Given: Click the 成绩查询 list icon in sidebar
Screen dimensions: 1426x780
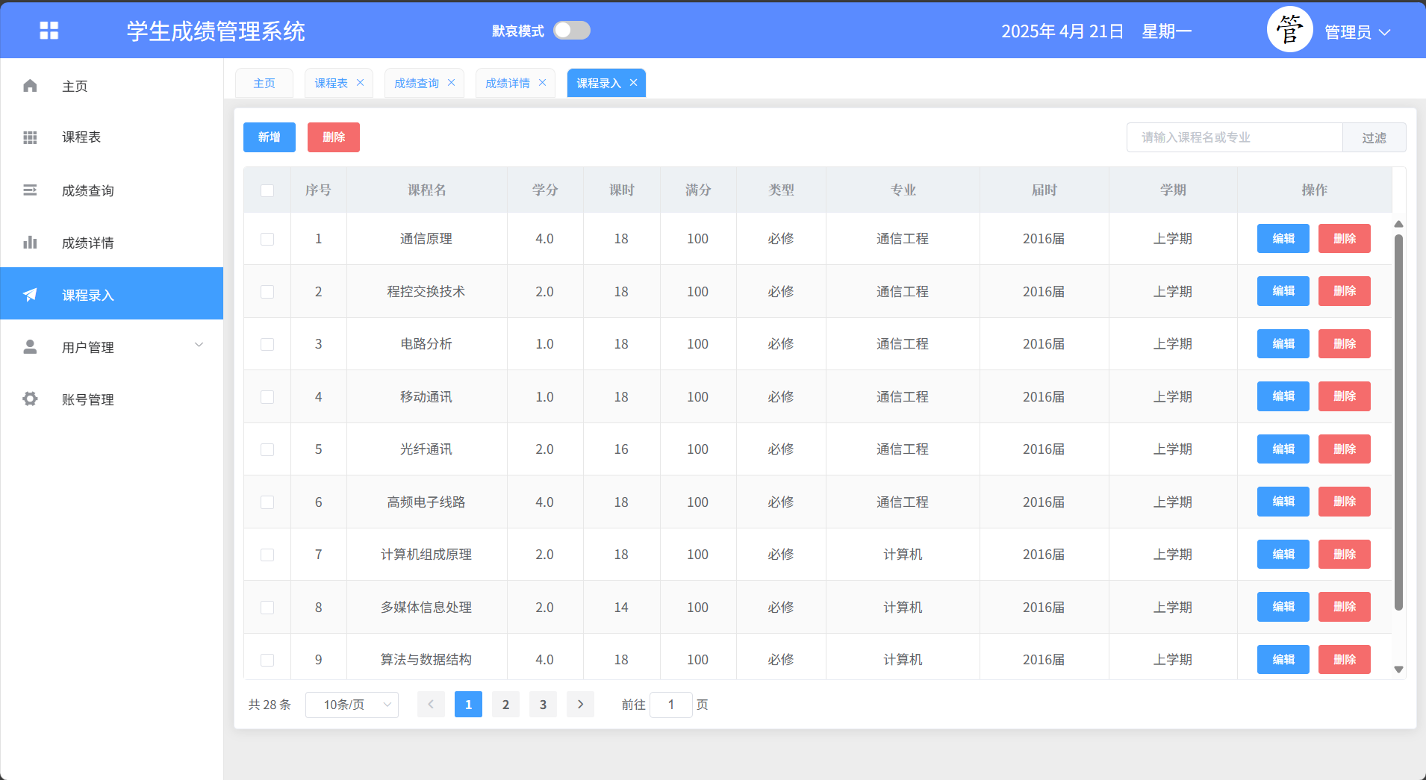Looking at the screenshot, I should coord(30,190).
